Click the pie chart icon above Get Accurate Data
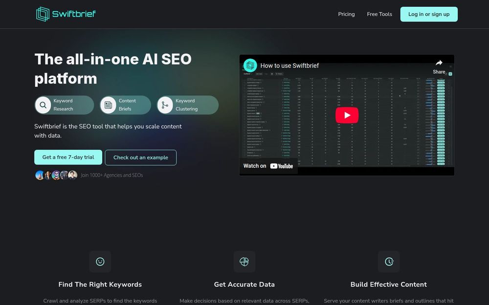This screenshot has width=489, height=305. (x=244, y=262)
